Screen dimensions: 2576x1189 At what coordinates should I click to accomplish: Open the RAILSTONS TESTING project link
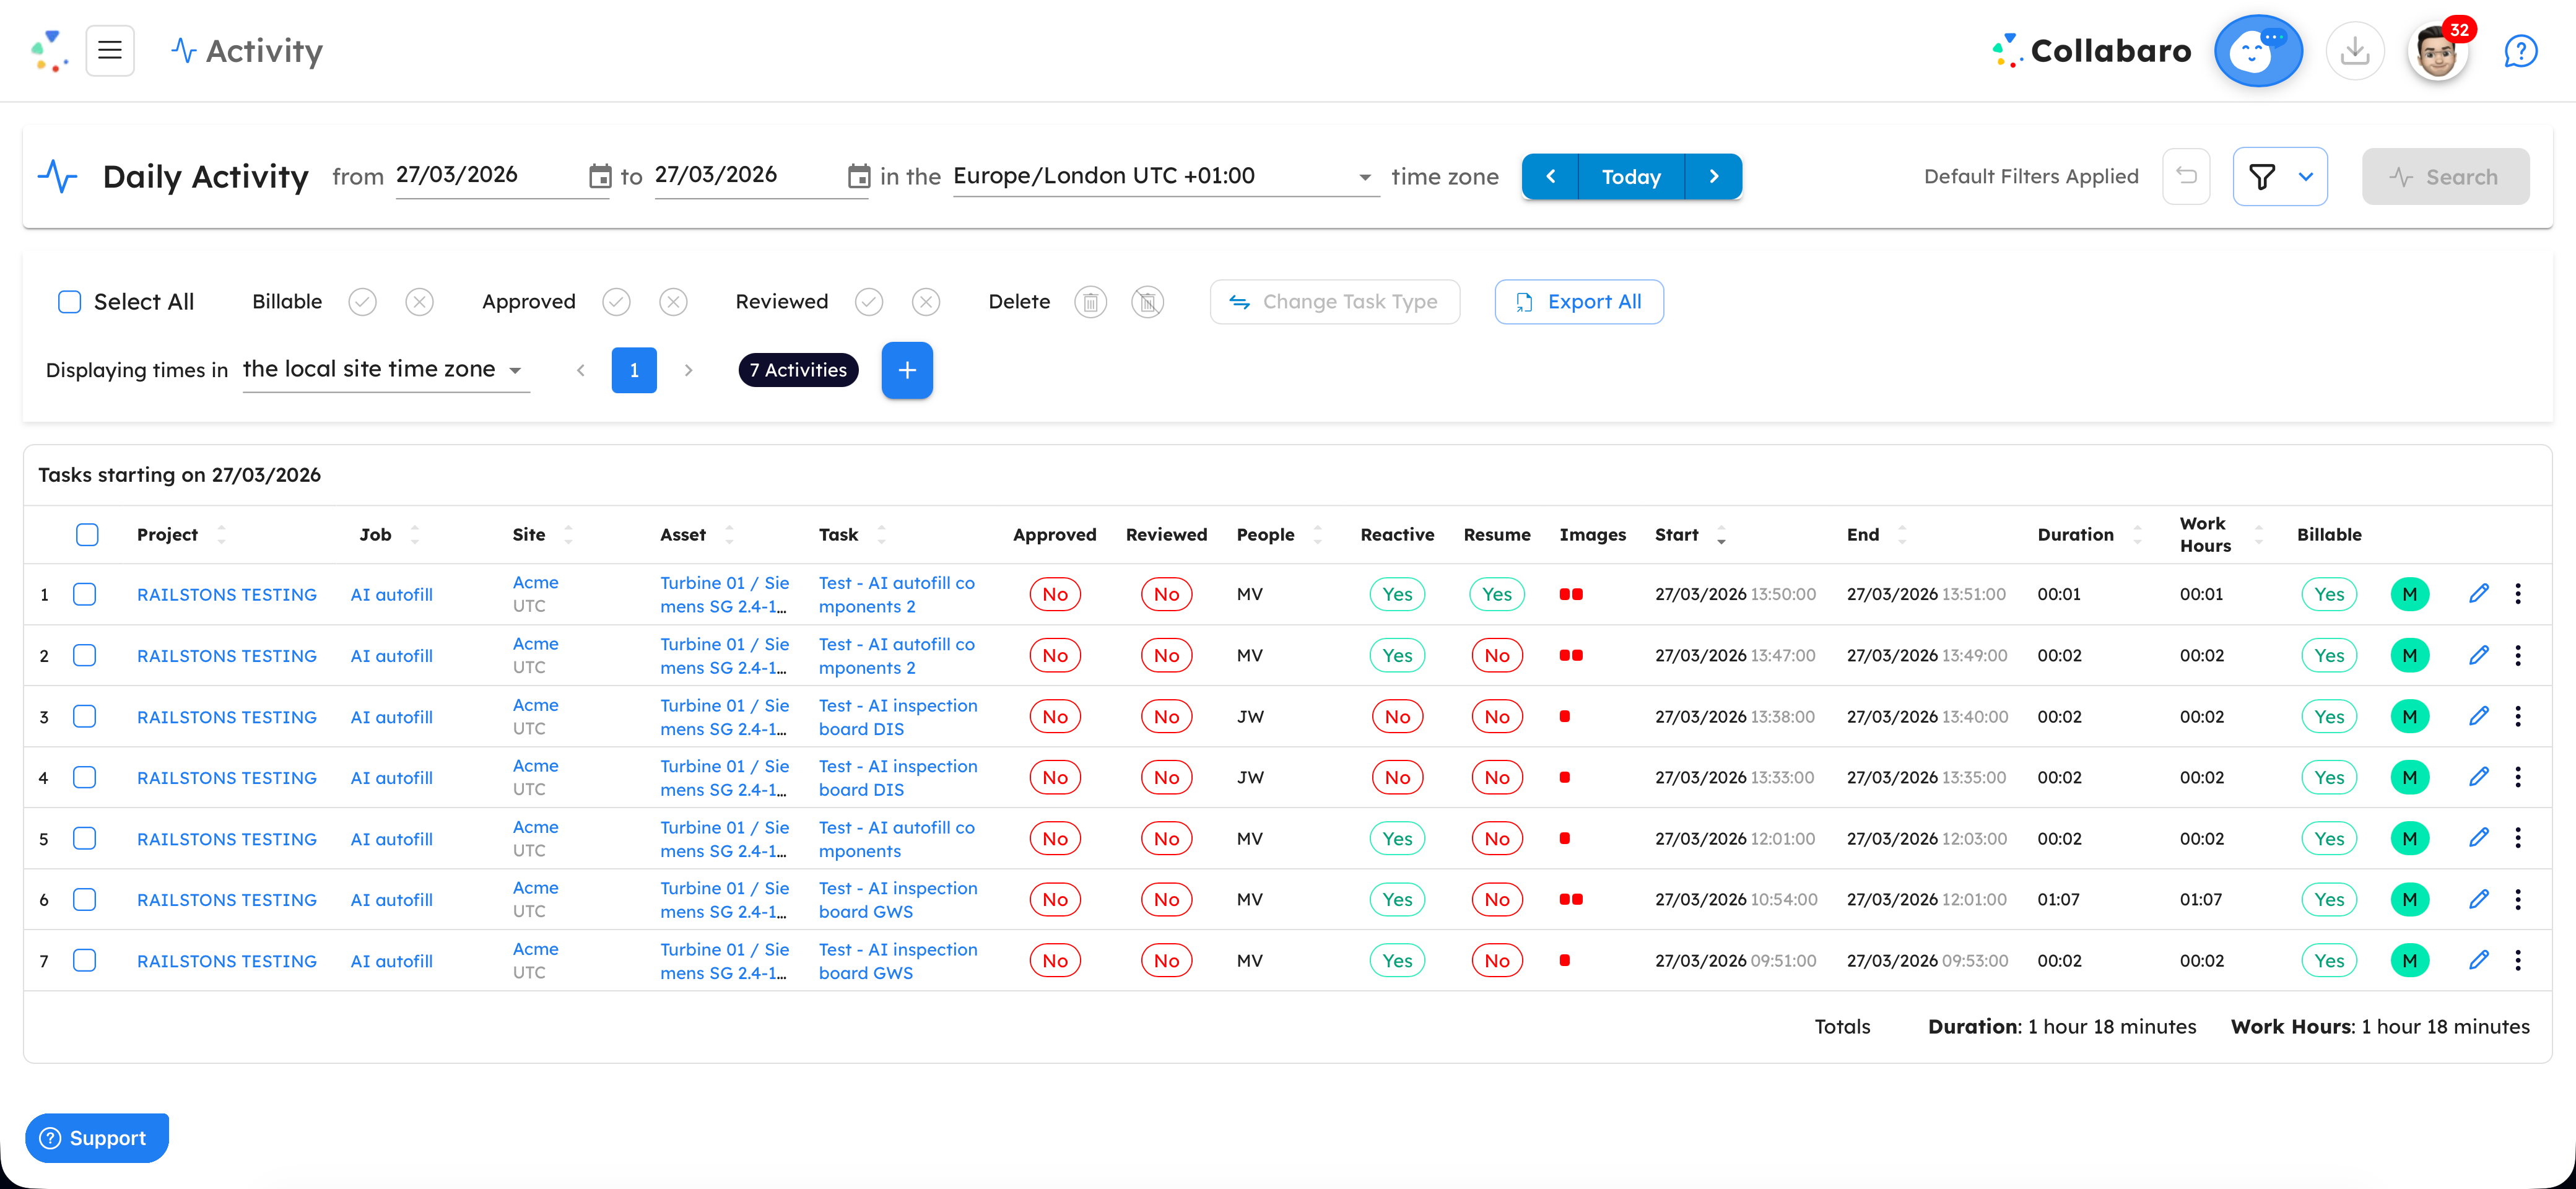pos(226,593)
